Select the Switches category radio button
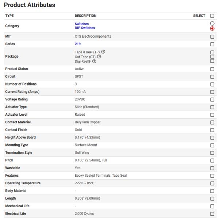Image resolution: width=219 pixels, height=219 pixels. [212, 24]
